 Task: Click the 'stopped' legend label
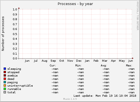point(13,72)
